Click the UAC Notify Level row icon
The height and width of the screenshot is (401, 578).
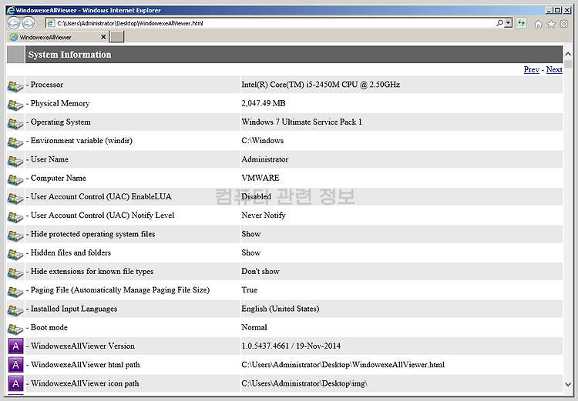tap(15, 218)
